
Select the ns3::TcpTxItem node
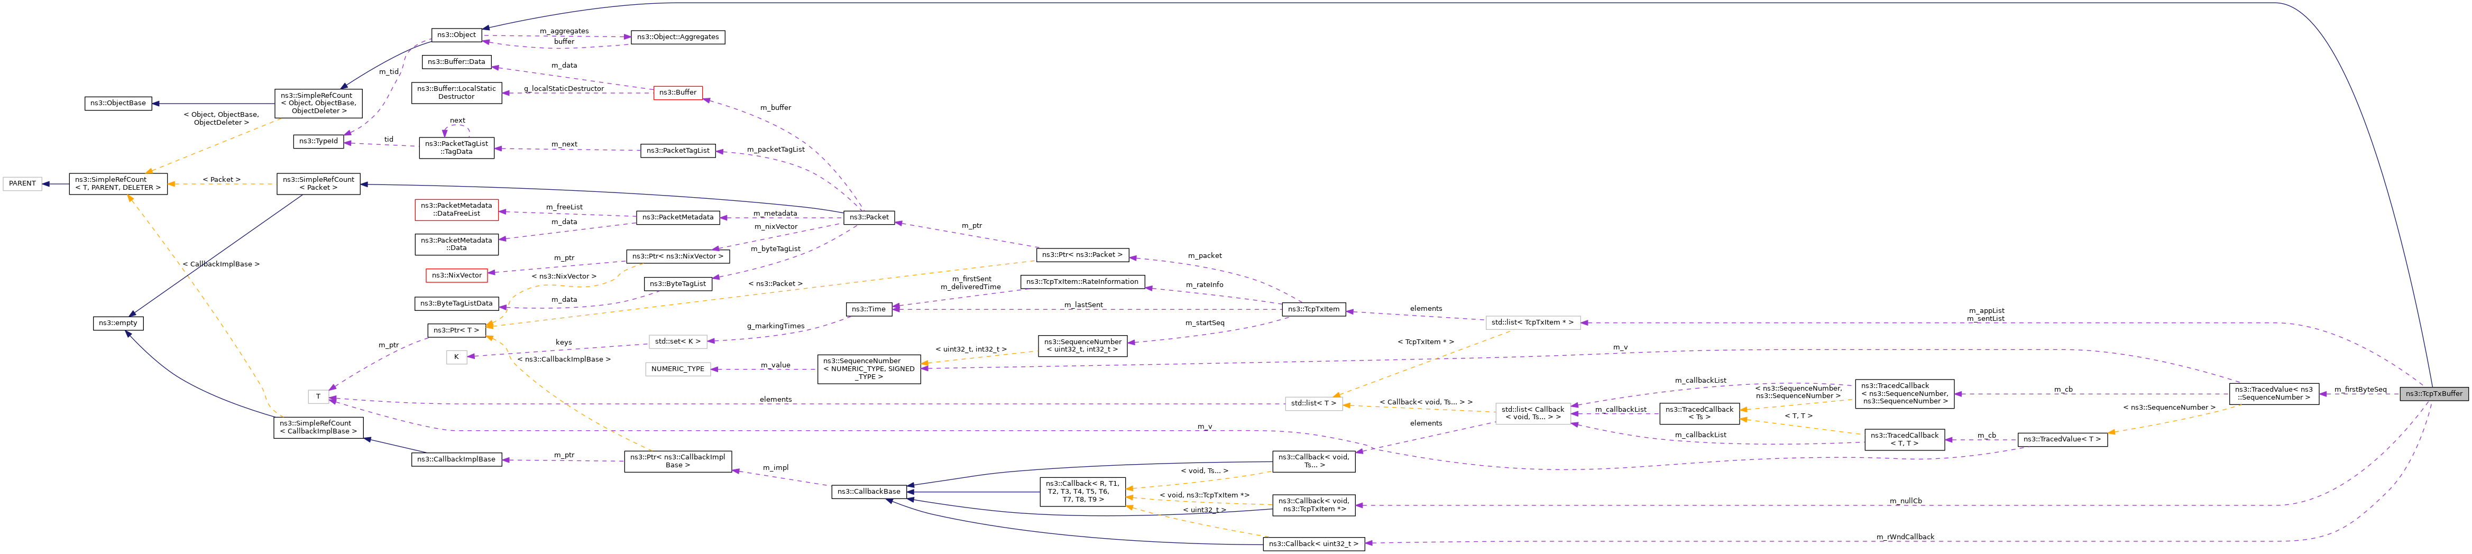click(x=1314, y=310)
